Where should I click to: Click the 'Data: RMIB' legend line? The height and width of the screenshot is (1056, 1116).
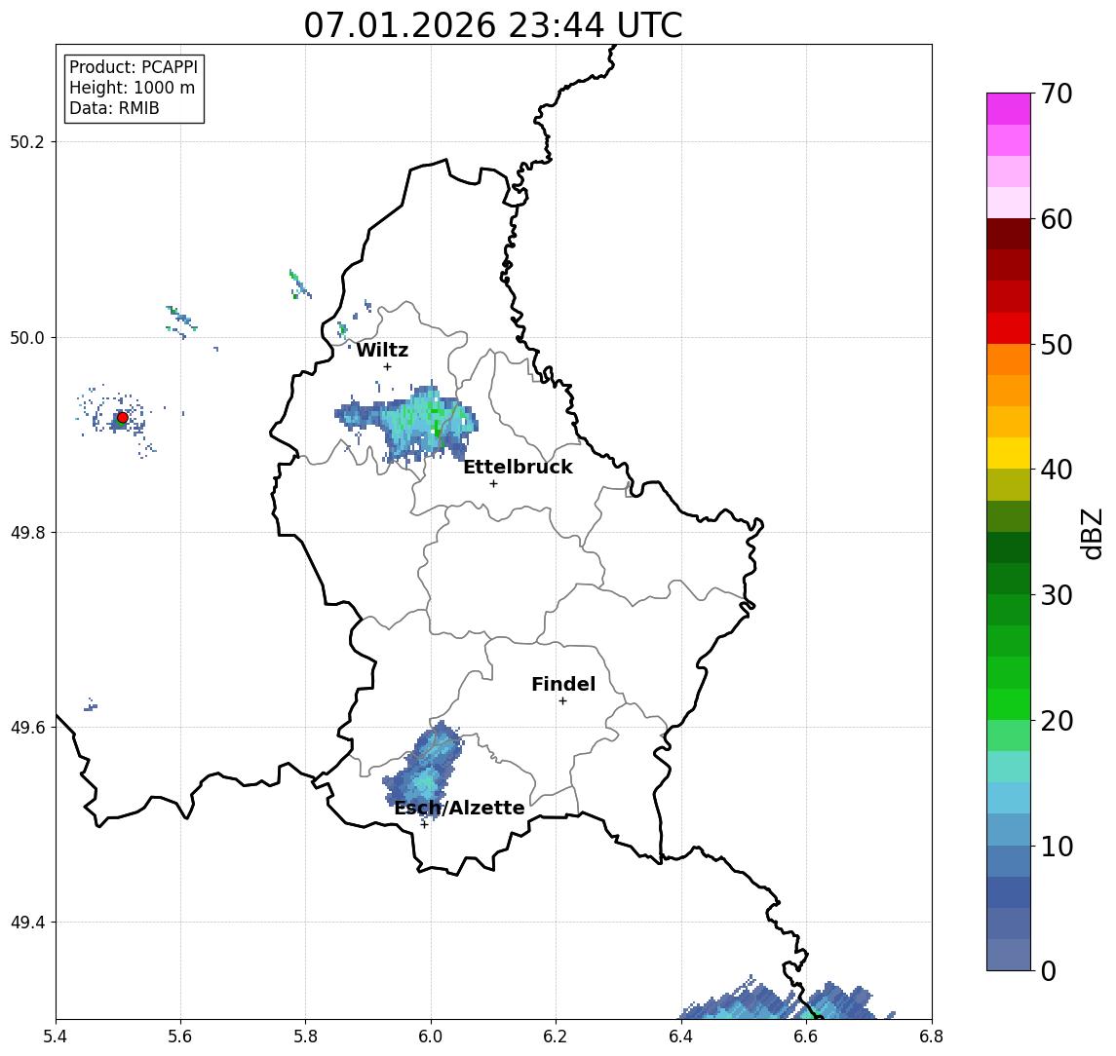click(x=114, y=108)
